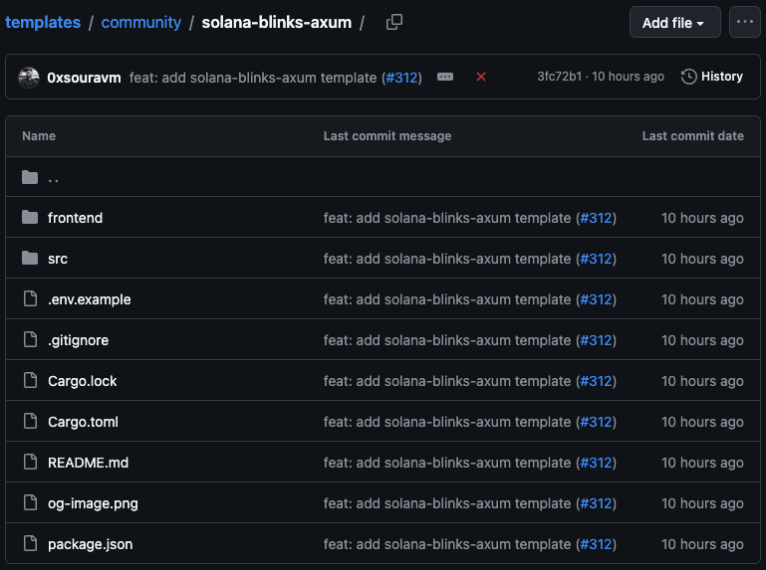
Task: Go to community breadcrumb link
Action: tap(140, 22)
